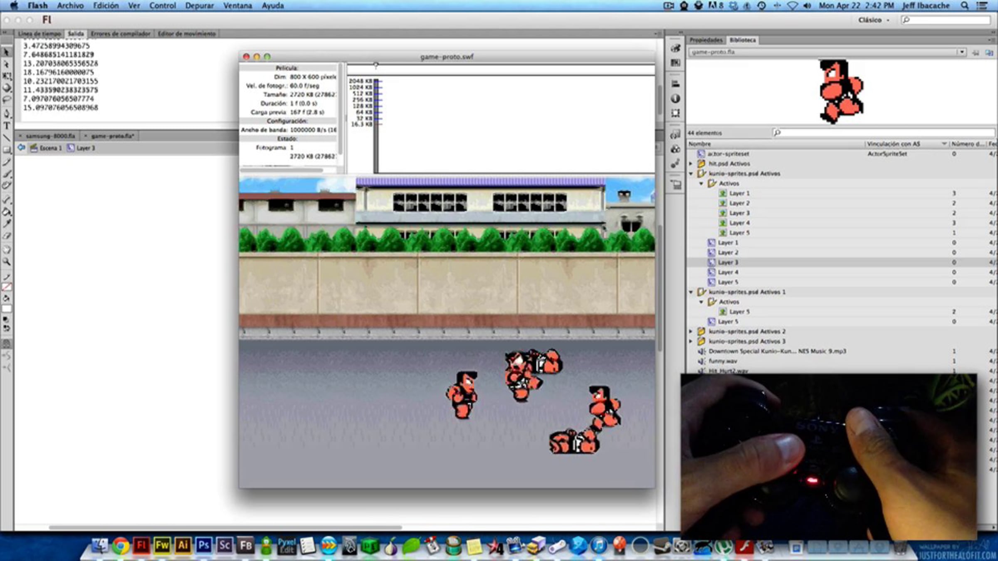Collapse the kunio-sprites.psd Activos folder

[x=691, y=174]
